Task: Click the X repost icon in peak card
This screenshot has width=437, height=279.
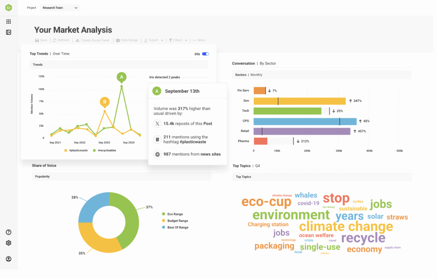Action: tap(157, 124)
